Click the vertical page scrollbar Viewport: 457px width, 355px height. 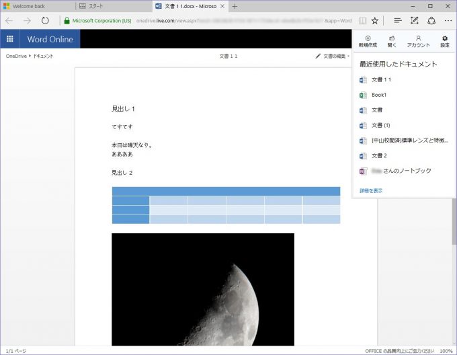point(454,221)
